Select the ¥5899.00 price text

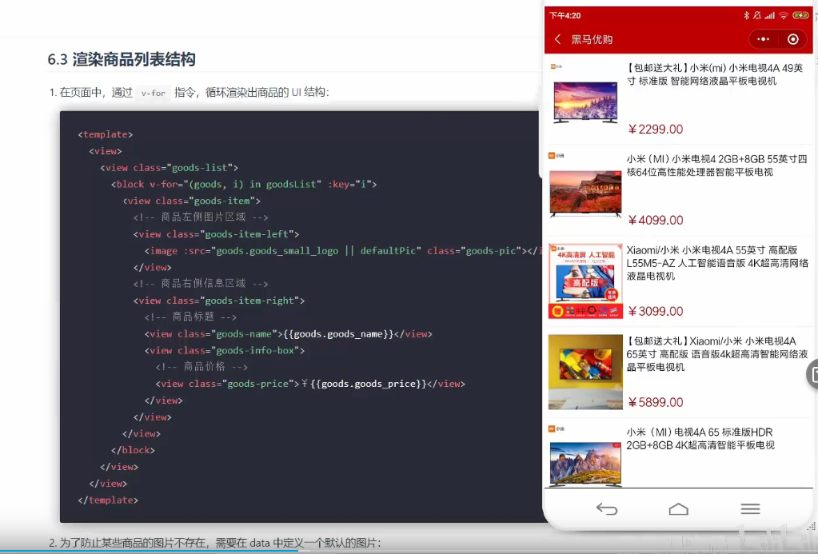(655, 402)
